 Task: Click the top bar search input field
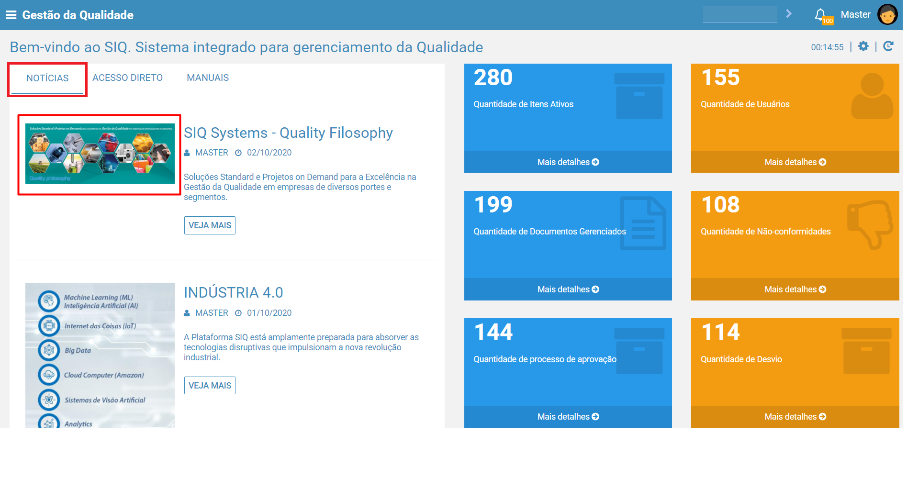tap(740, 14)
